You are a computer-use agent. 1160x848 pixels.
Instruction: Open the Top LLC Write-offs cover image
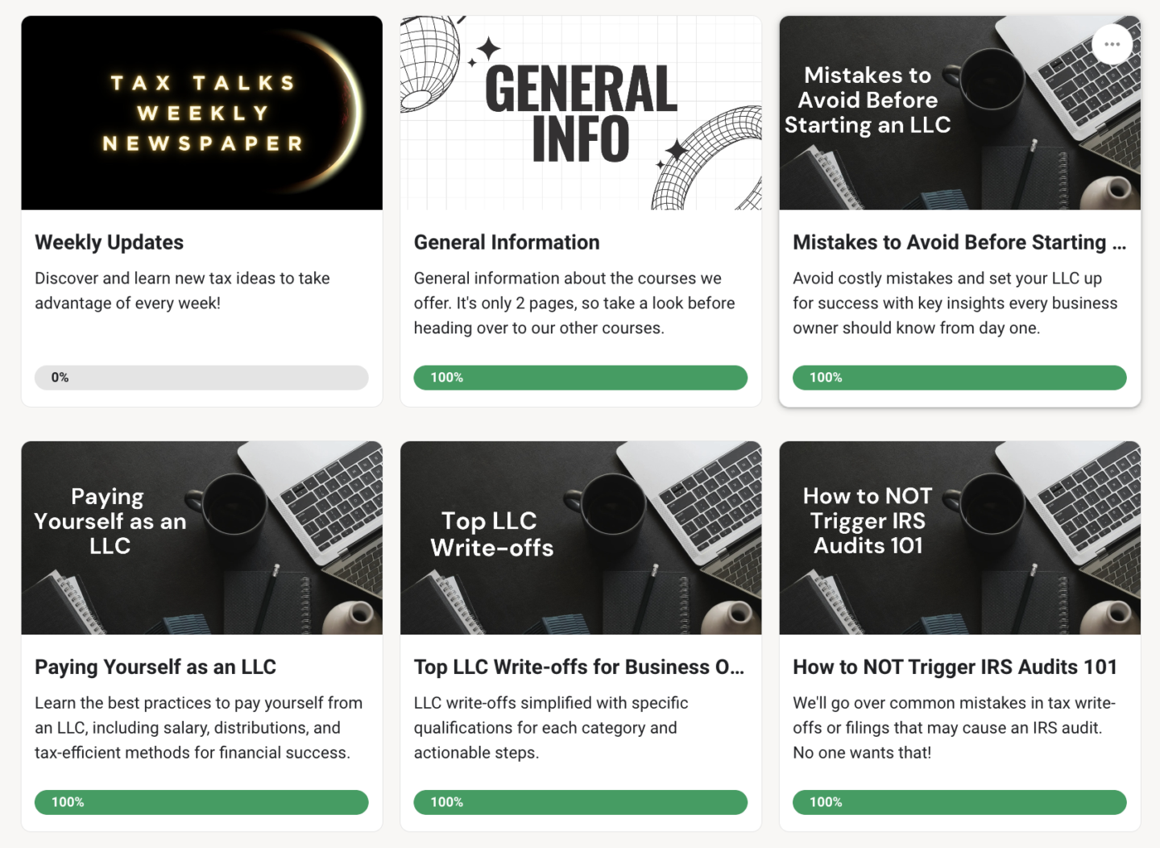click(581, 538)
